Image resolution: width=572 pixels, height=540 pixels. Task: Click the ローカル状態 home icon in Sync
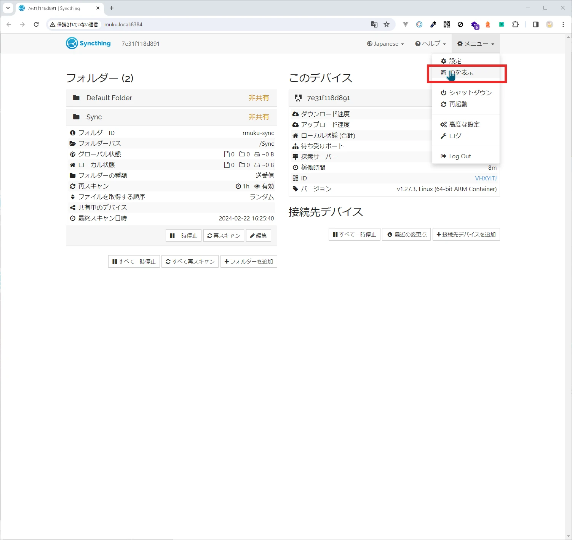pos(73,165)
